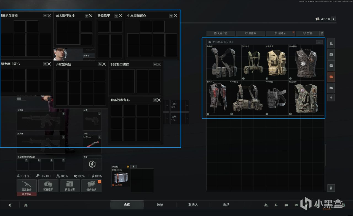Image resolution: width=353 pixels, height=216 pixels.
Task: Click the stack icon on 牛皮摩托背心 panel
Action: (x=171, y=16)
